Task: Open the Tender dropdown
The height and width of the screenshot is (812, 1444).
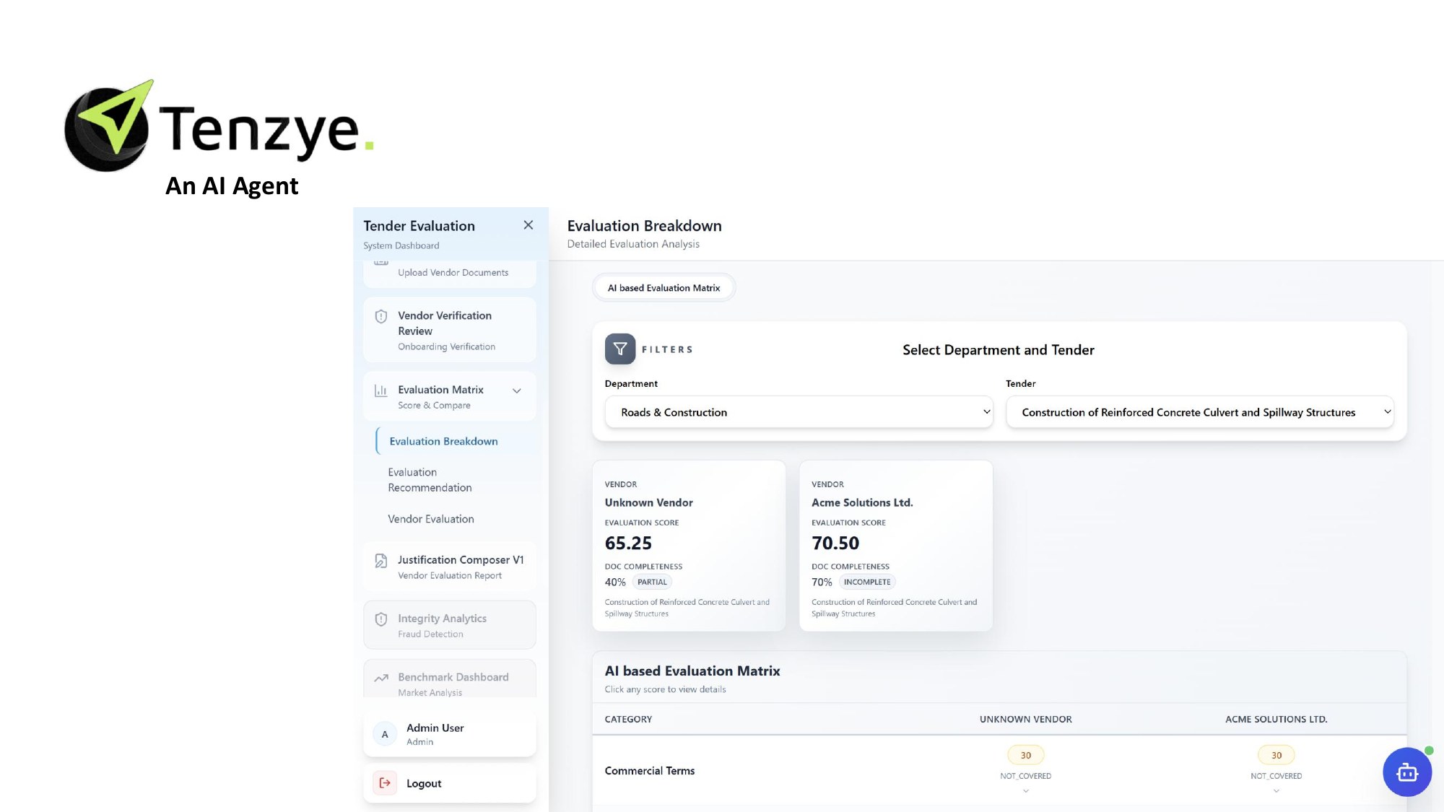Action: click(x=1199, y=412)
